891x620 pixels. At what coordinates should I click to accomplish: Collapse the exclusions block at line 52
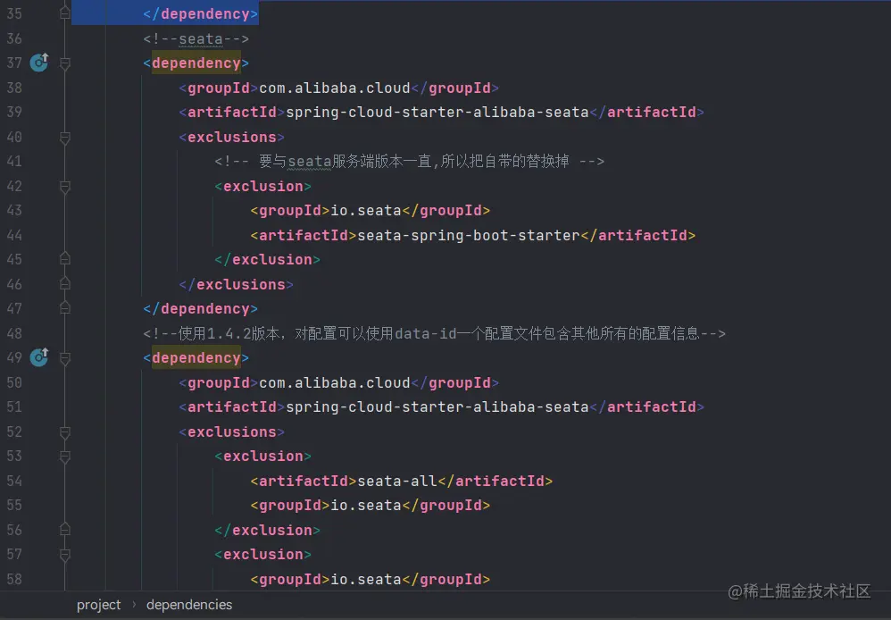65,432
